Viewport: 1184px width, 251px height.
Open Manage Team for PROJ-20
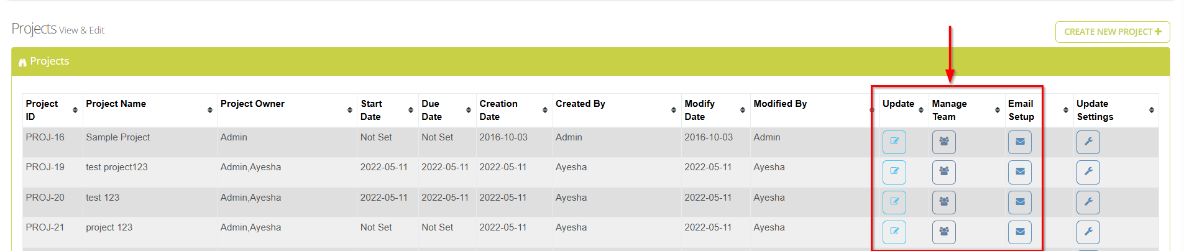tap(943, 202)
